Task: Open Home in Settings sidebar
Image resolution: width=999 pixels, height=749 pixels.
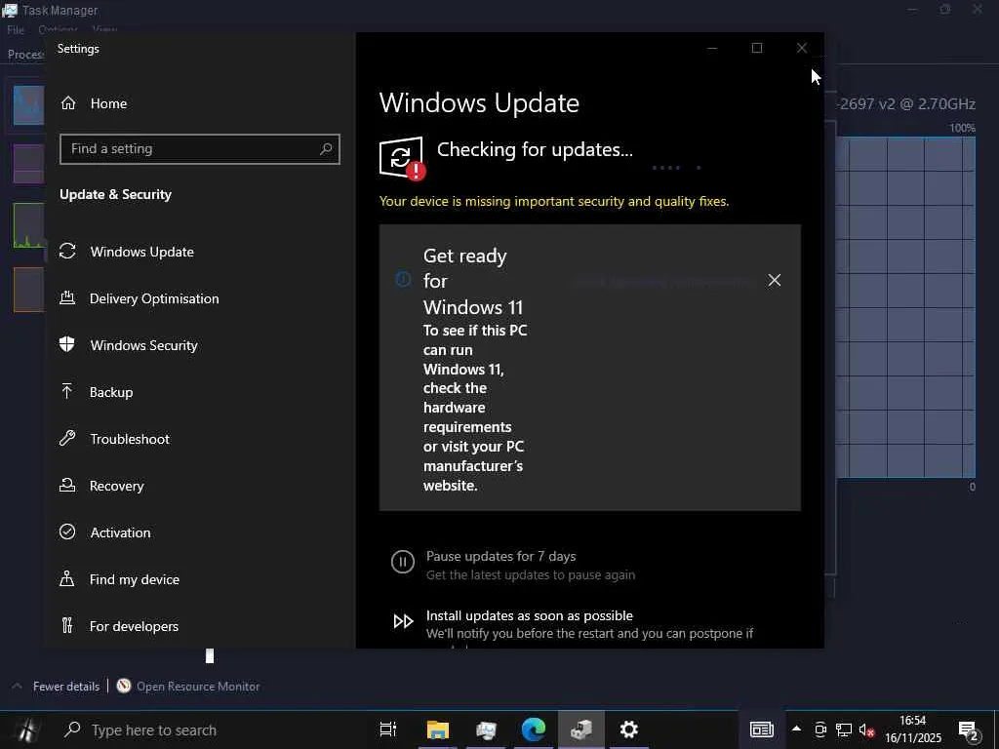Action: (108, 103)
